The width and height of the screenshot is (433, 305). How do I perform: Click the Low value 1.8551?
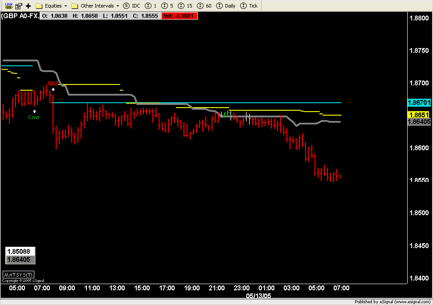click(x=119, y=16)
